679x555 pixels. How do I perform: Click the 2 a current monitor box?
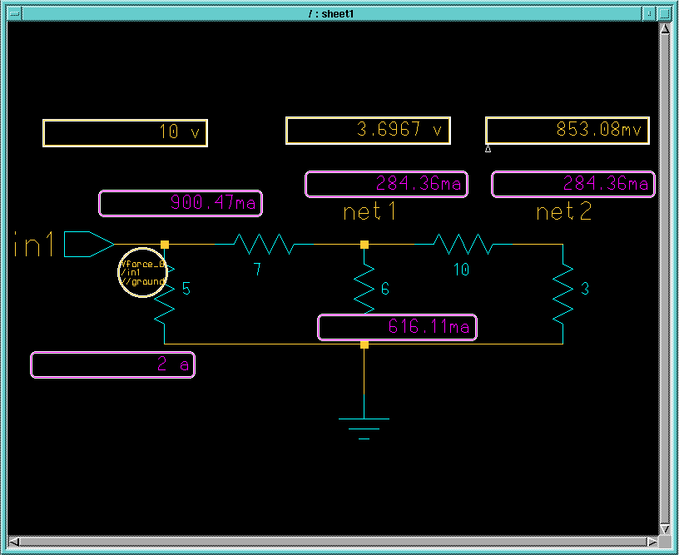112,365
